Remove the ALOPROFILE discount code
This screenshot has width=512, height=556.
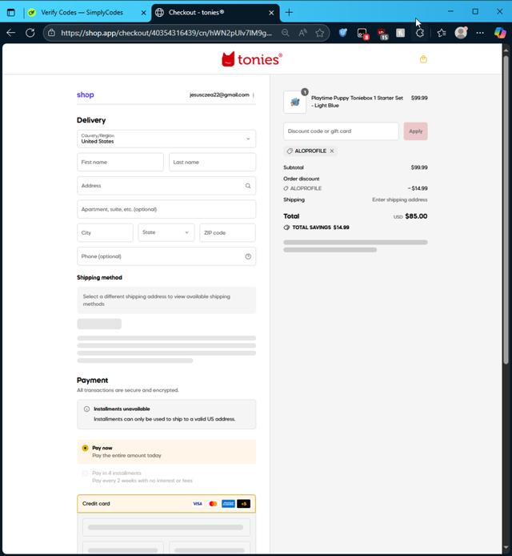(332, 151)
